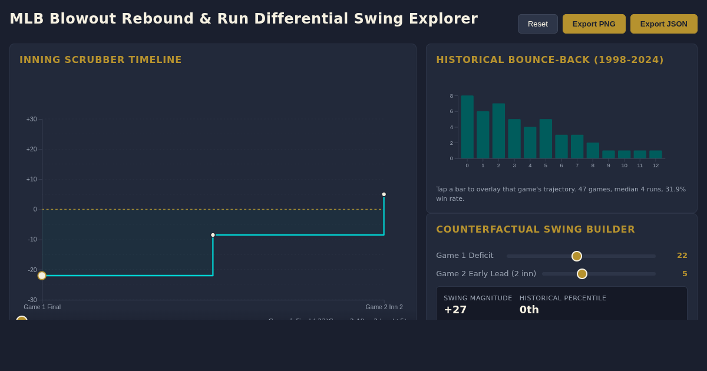Tap the histogram bar for 1 run

[483, 135]
